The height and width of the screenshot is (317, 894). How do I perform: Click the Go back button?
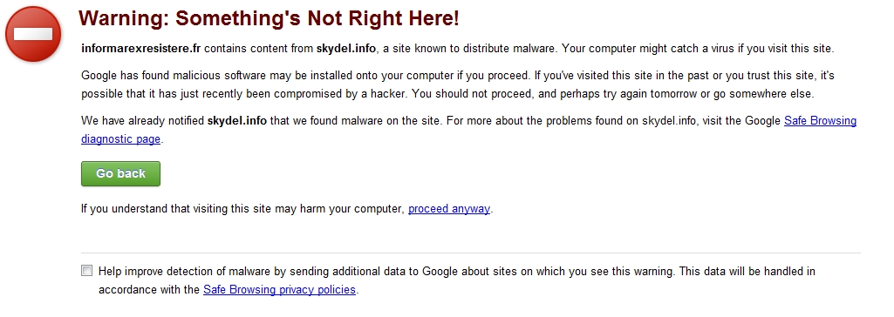tap(120, 173)
